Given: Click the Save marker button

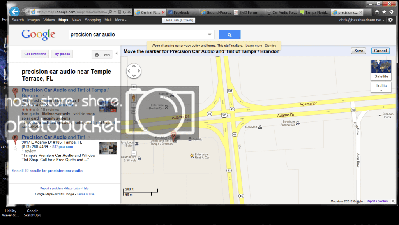Looking at the screenshot, I should (x=359, y=51).
